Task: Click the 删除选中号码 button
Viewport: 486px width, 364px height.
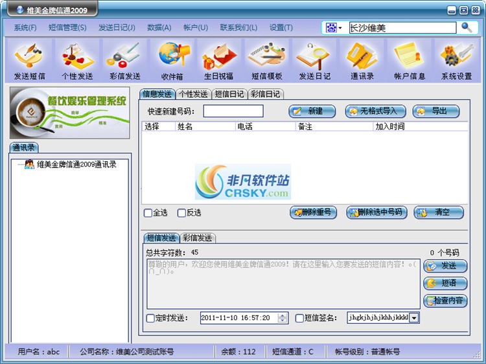Action: pyautogui.click(x=376, y=212)
